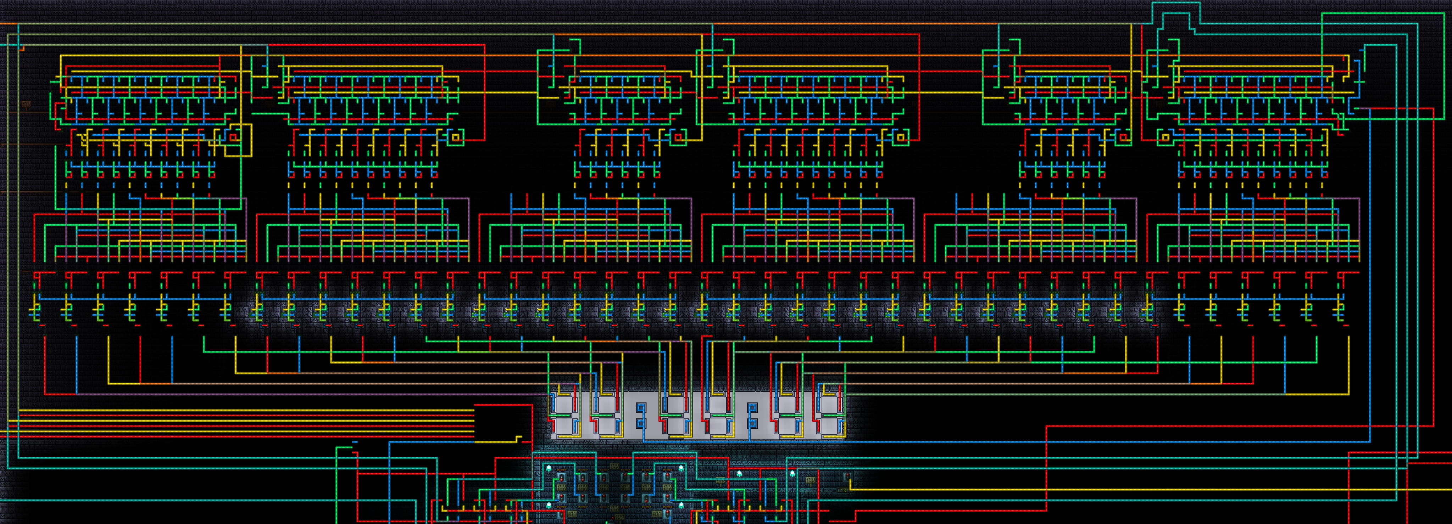Click the diamond lamp right of the top lever row
This screenshot has height=524, width=1452.
(681, 468)
